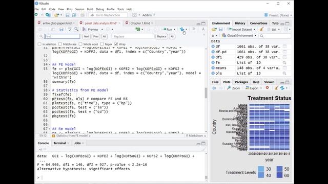Open the Tools menu
The height and width of the screenshot is (184, 328).
[120, 9]
